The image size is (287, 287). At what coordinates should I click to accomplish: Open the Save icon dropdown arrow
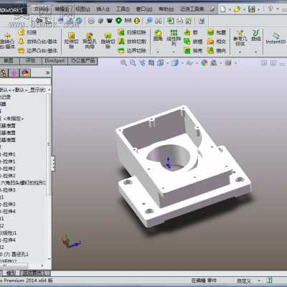click(x=258, y=9)
